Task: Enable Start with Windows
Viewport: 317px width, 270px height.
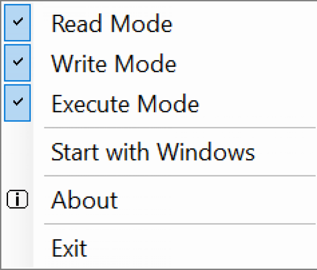Action: coord(153,152)
